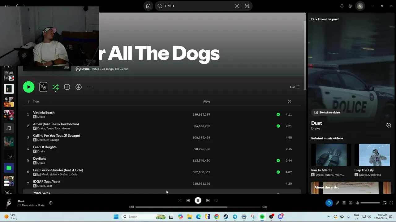The width and height of the screenshot is (396, 222).
Task: Open the Browse icon in search bar
Action: click(x=247, y=6)
